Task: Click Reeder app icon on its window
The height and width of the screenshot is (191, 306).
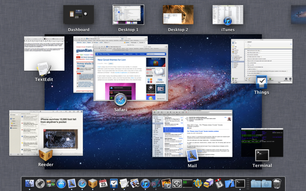Action: [46, 154]
